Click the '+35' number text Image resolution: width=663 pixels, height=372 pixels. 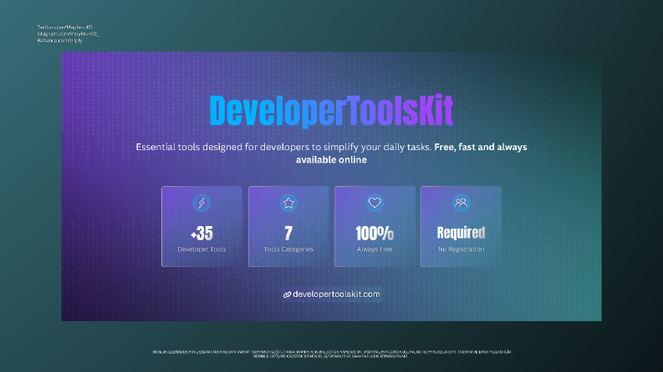pos(201,234)
